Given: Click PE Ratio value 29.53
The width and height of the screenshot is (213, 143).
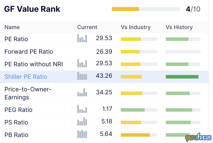Looking at the screenshot, I should coord(104,38).
